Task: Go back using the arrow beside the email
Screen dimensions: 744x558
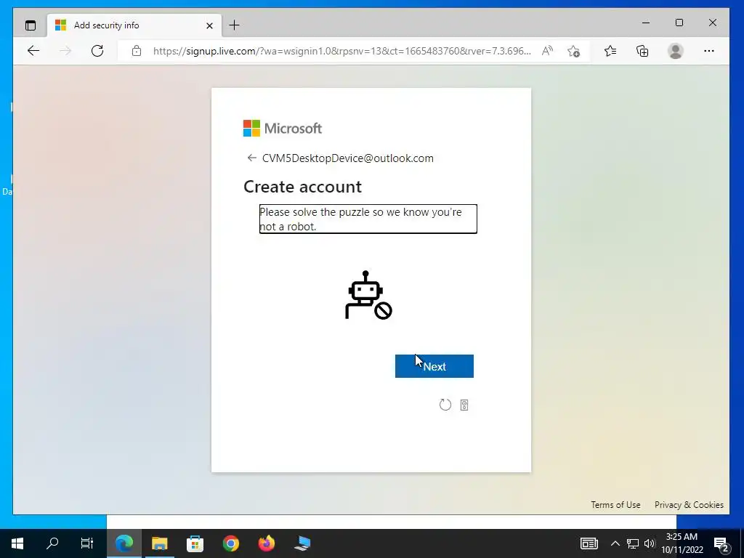Action: click(252, 158)
